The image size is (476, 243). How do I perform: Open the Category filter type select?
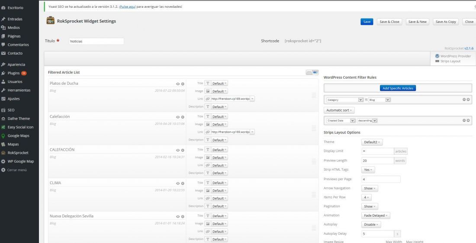pyautogui.click(x=344, y=99)
